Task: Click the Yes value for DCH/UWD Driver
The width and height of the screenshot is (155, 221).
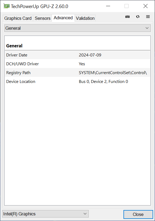Action: 82,64
